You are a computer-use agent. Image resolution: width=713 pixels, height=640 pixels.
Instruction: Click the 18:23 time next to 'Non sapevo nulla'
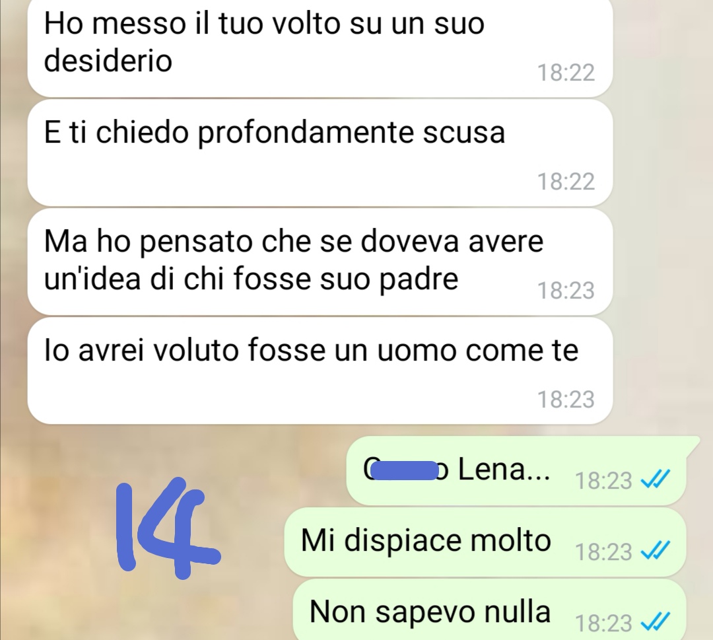[x=603, y=623]
